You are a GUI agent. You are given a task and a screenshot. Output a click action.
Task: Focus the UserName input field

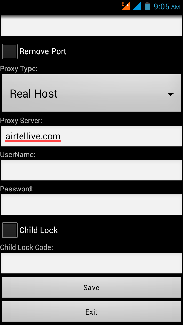[91, 170]
